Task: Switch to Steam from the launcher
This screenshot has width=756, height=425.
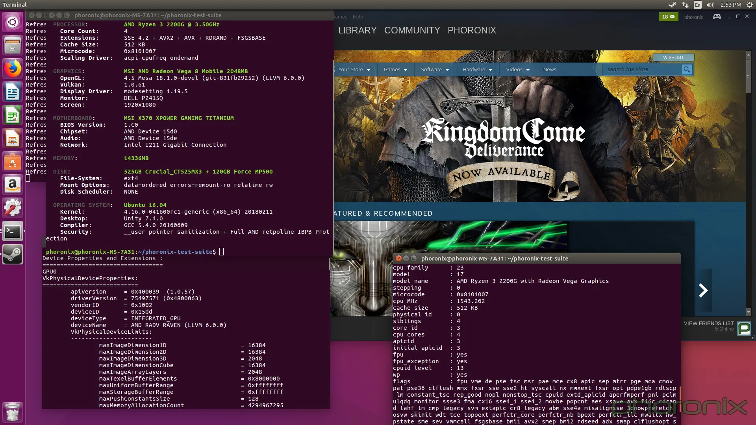Action: [13, 254]
